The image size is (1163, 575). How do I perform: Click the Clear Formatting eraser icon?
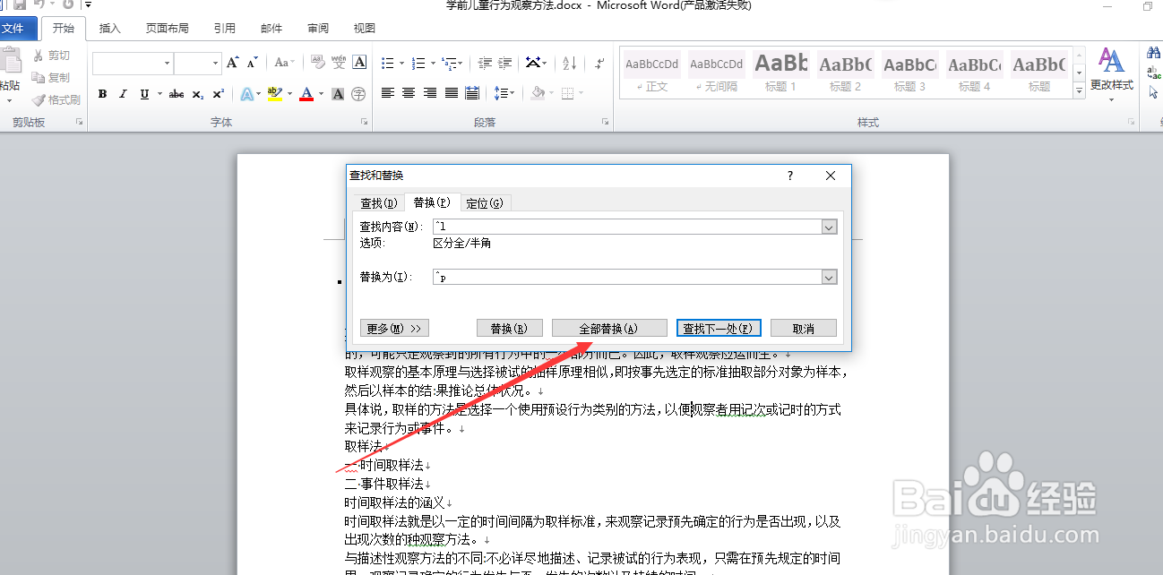[316, 63]
